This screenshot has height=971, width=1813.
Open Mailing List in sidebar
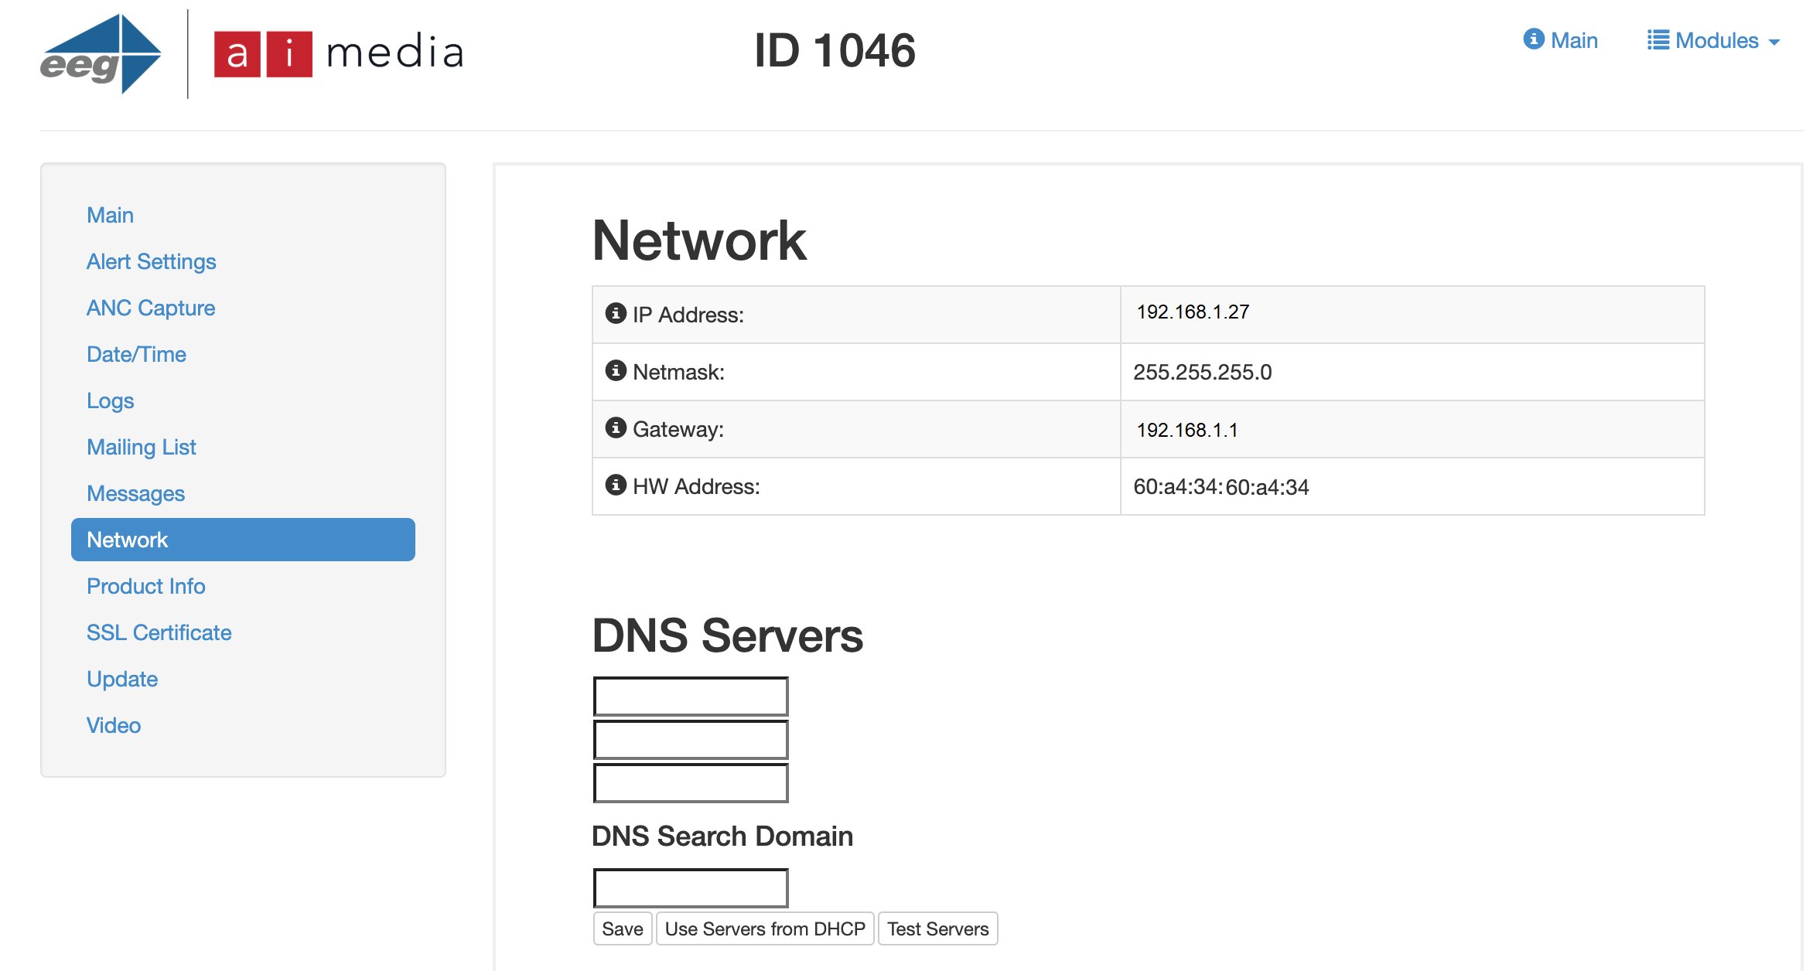142,447
